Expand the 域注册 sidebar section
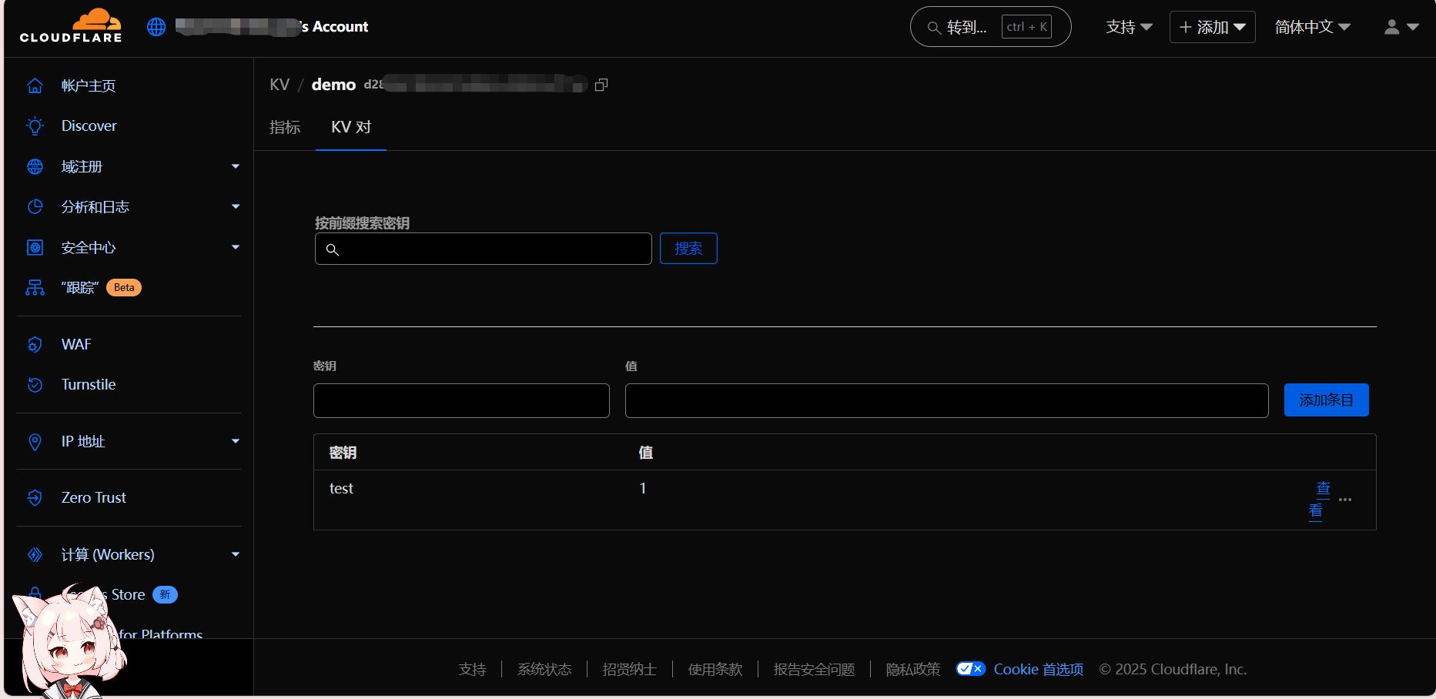 [236, 166]
